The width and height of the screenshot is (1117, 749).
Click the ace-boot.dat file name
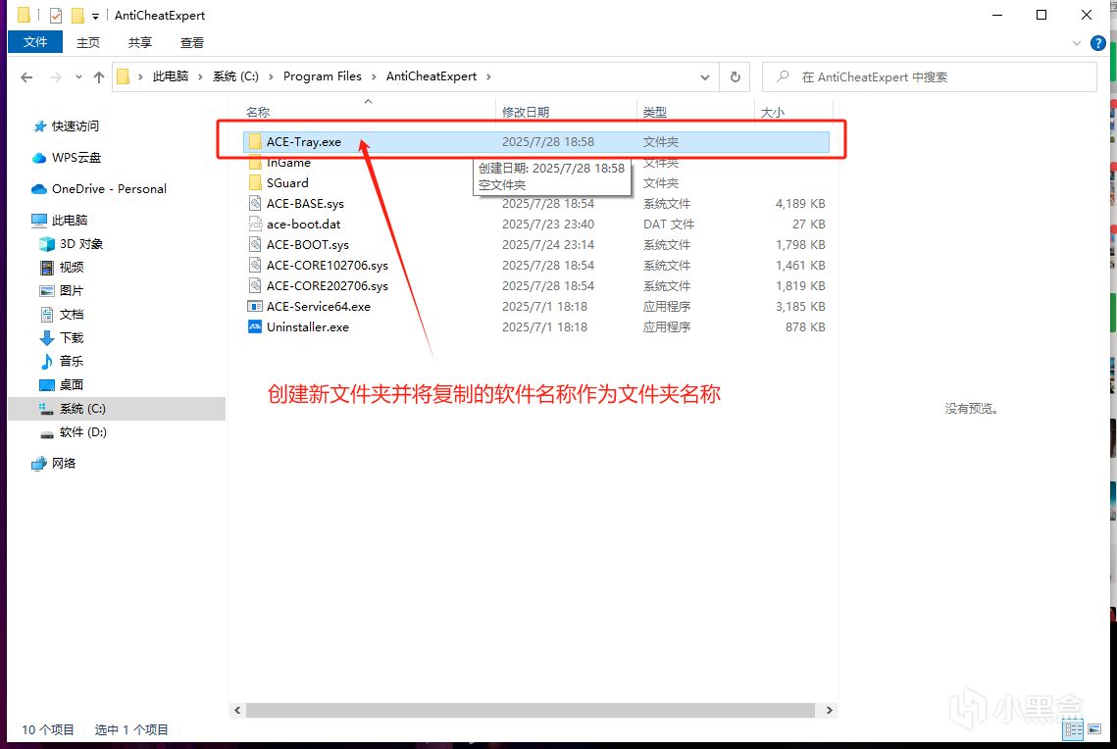point(303,225)
